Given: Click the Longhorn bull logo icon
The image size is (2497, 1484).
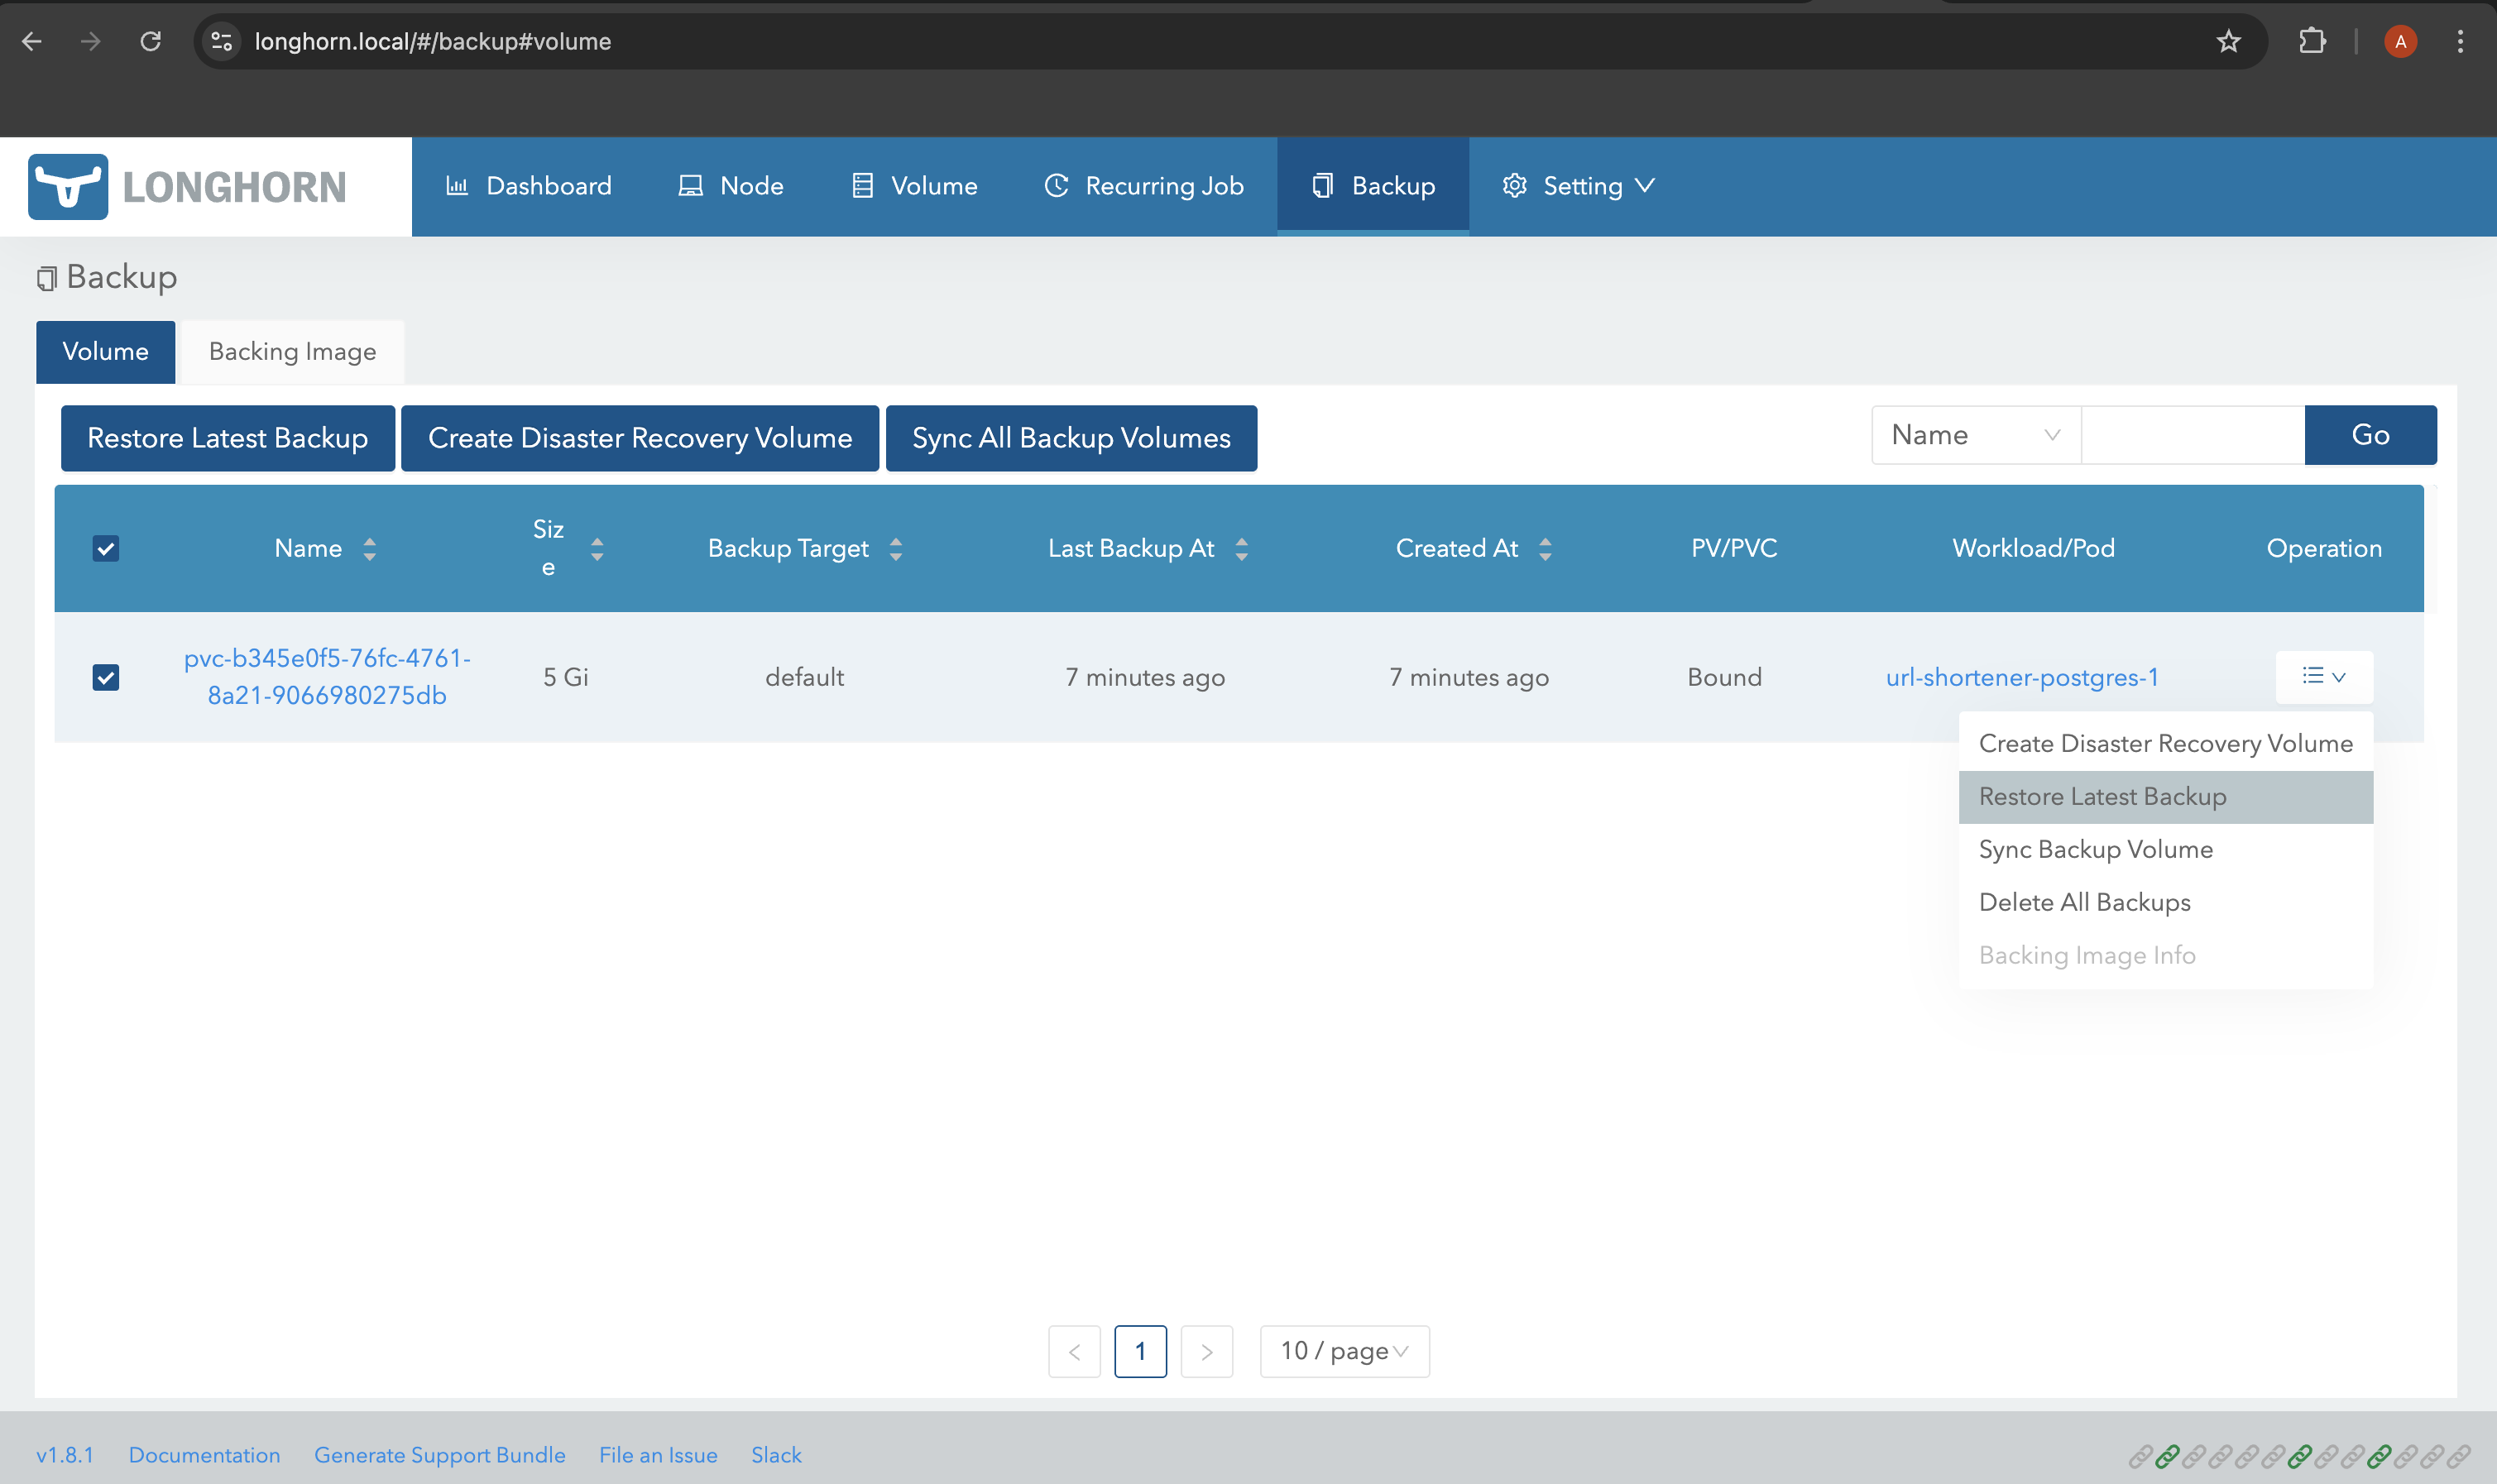Looking at the screenshot, I should pos(68,186).
